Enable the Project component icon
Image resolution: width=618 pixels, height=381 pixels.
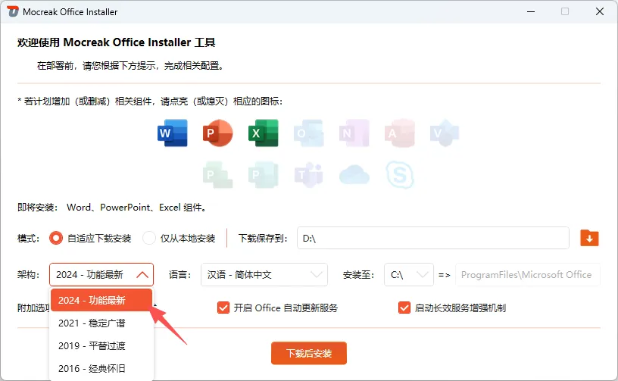pyautogui.click(x=217, y=174)
